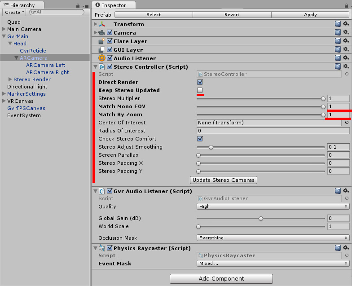Switch to the Hierarchy tab
352x286 pixels.
point(22,5)
